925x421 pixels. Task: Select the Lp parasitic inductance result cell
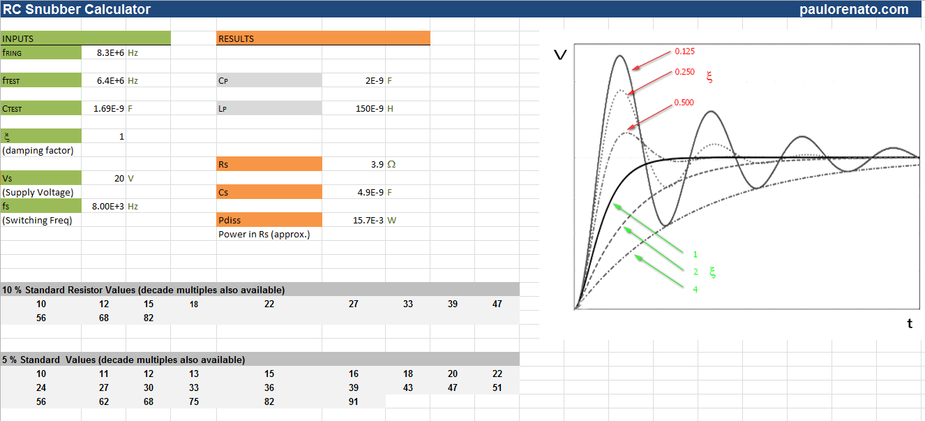point(375,108)
